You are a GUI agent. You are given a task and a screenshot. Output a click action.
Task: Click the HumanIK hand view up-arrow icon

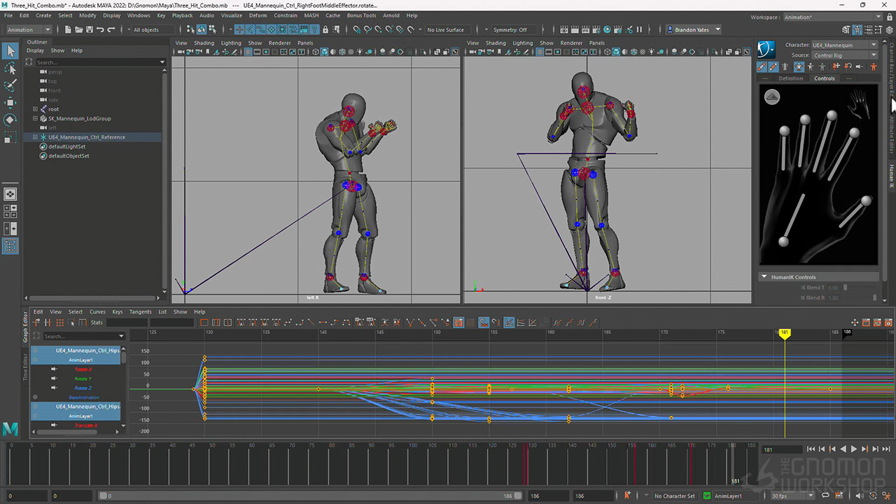[x=771, y=97]
